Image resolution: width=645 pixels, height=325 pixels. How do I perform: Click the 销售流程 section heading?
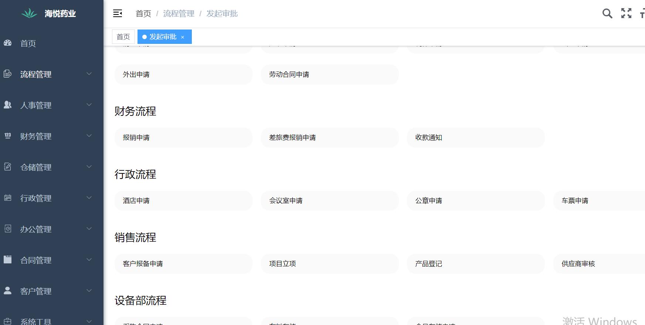coord(135,238)
